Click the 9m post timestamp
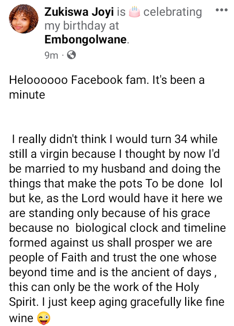Viewport: 234px width, 326px height. click(51, 55)
